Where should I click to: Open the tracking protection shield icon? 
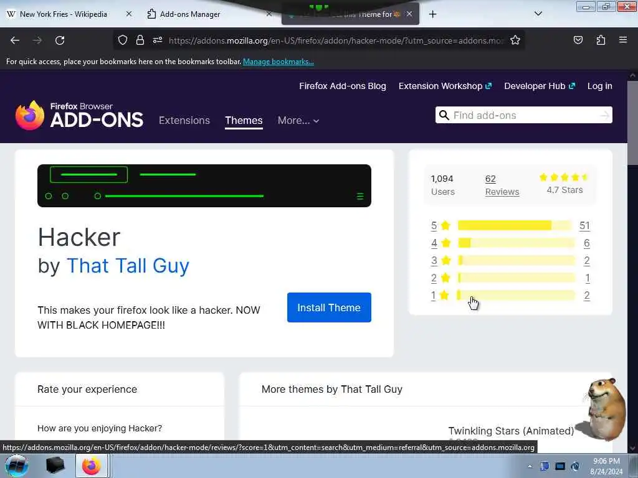(123, 40)
